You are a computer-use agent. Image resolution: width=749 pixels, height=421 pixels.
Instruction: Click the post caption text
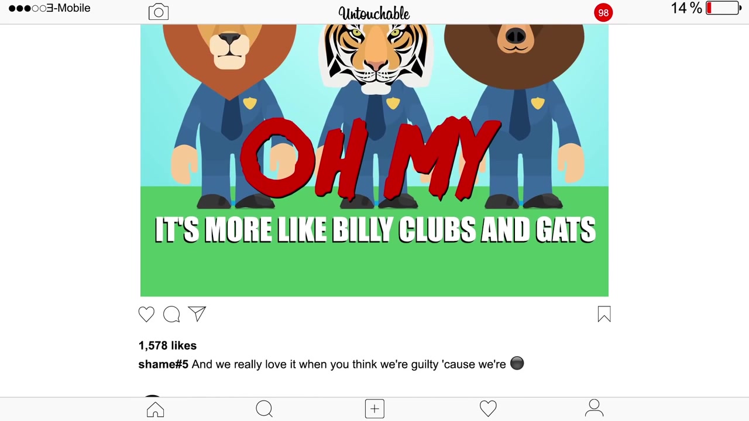coord(358,364)
